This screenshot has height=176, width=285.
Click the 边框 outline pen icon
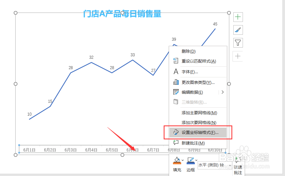click(x=190, y=160)
